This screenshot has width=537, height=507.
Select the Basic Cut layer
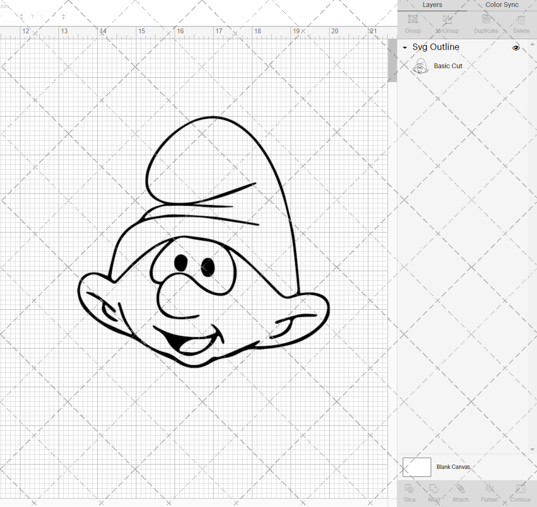tap(448, 66)
